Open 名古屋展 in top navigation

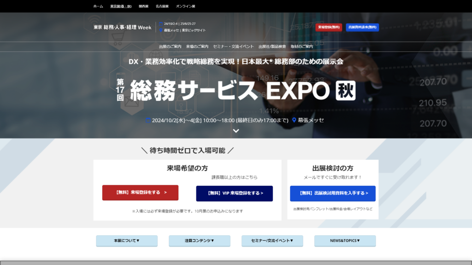point(162,6)
